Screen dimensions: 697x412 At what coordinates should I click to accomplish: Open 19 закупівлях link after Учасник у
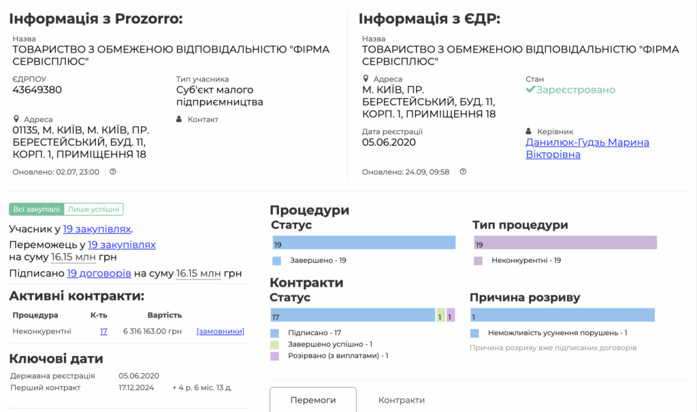click(x=97, y=229)
